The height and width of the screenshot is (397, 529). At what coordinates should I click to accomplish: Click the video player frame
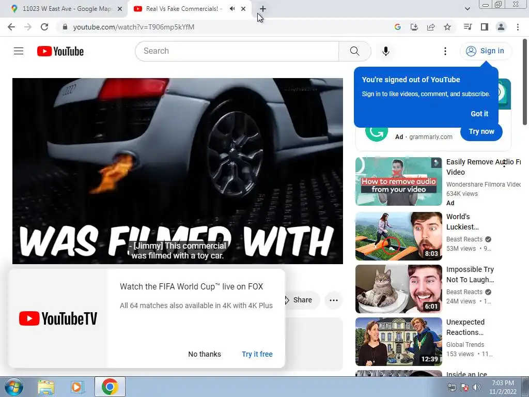[x=178, y=171]
